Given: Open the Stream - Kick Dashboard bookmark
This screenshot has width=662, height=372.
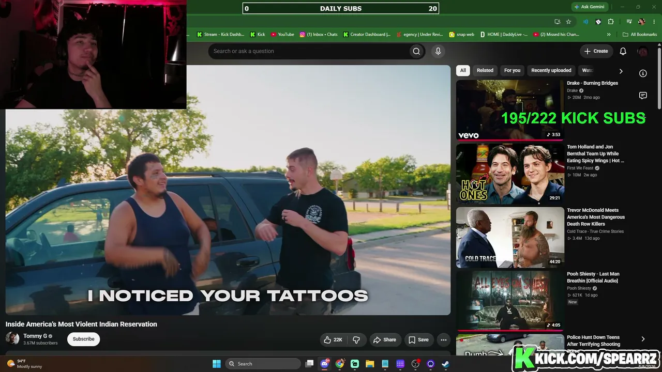Looking at the screenshot, I should pos(220,35).
